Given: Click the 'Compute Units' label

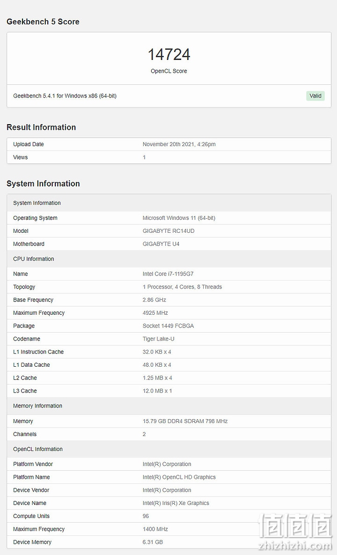Looking at the screenshot, I should pyautogui.click(x=31, y=517).
